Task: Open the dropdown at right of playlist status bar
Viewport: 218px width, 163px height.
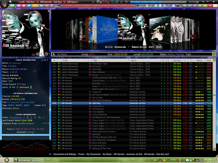Action: point(214,54)
